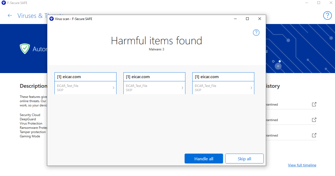The width and height of the screenshot is (335, 176).
Task: Click F-Secure SAFE logo in main title bar
Action: click(4, 3)
